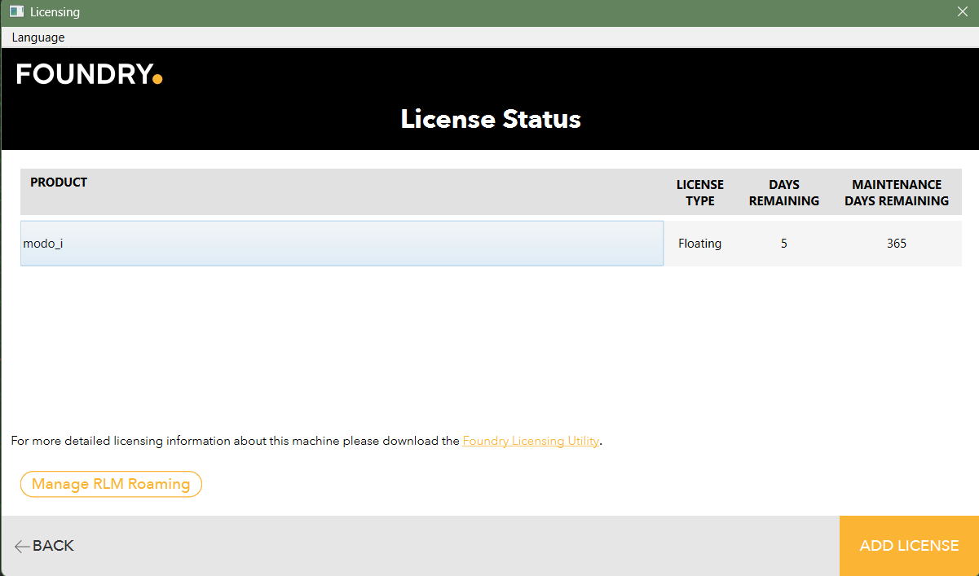The image size is (979, 576).
Task: Click the Floating license type cell
Action: pyautogui.click(x=699, y=243)
